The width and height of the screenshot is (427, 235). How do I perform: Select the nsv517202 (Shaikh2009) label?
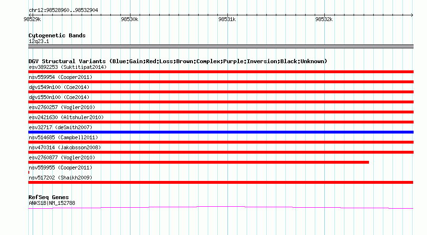pyautogui.click(x=60, y=178)
